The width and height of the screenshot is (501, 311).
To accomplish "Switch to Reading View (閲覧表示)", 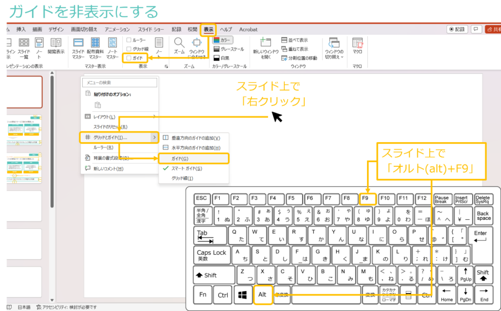I will tap(56, 46).
